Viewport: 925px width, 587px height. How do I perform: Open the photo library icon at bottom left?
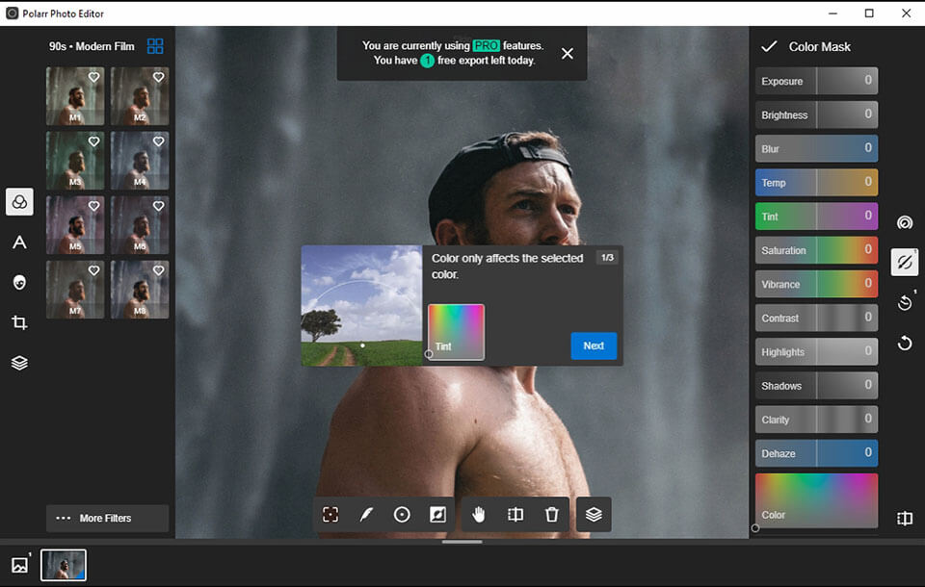[19, 565]
